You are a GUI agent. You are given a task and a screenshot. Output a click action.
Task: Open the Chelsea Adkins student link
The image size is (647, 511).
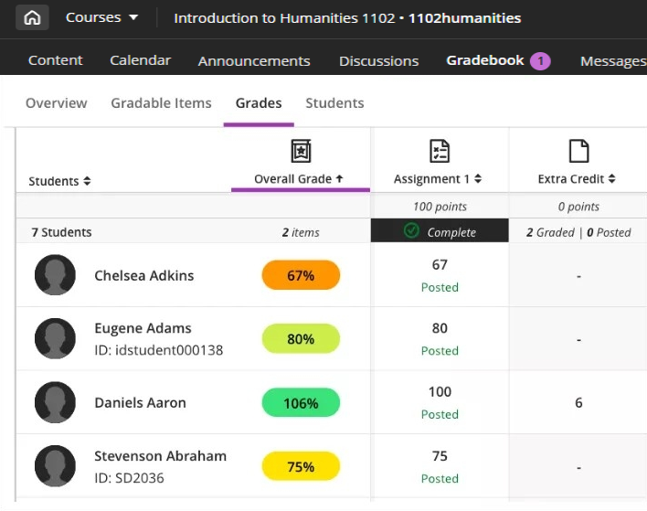144,275
